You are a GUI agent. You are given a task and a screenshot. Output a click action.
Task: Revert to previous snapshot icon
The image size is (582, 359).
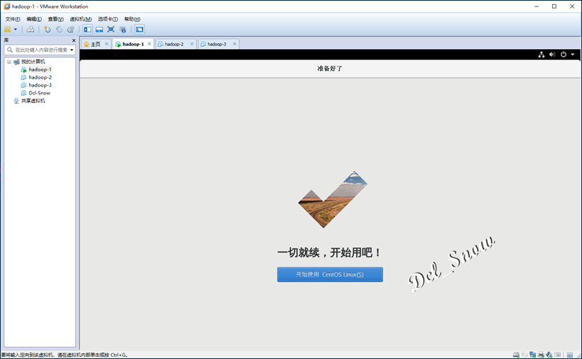click(59, 29)
